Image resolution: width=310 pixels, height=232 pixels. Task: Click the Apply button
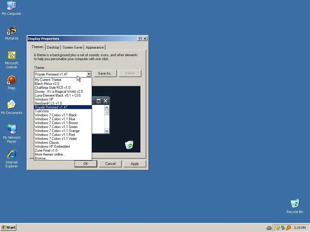coord(135,164)
